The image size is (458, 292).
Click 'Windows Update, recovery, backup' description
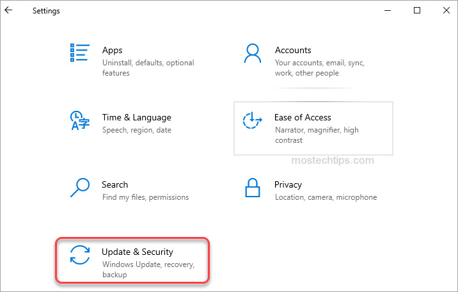tap(147, 269)
